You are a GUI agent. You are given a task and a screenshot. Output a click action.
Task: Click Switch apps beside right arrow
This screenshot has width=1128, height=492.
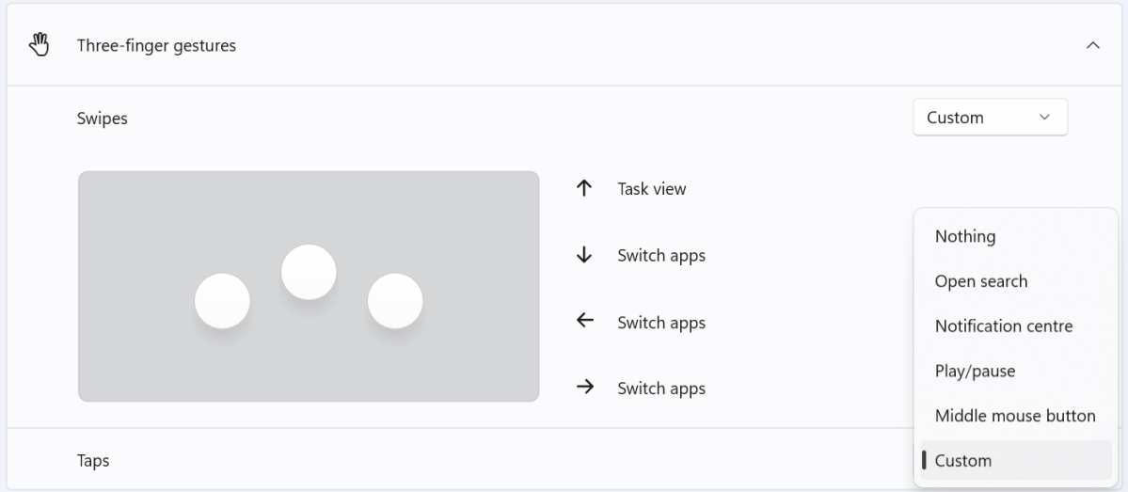point(661,389)
